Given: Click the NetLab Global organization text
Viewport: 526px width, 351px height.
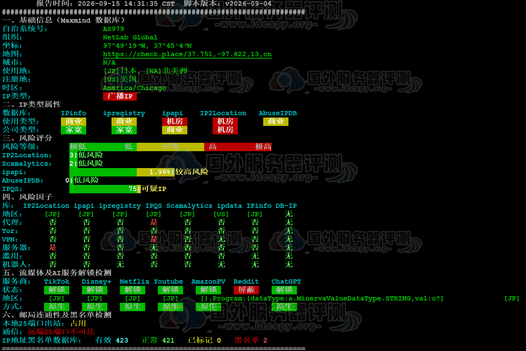Looking at the screenshot, I should (x=130, y=38).
